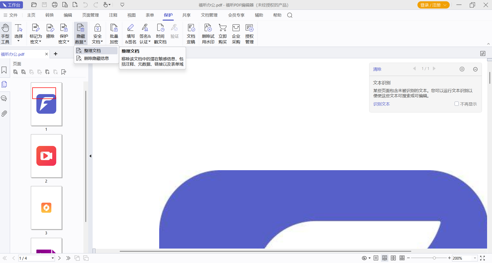
Task: Open the attachments paperclip panel
Action: click(x=4, y=113)
